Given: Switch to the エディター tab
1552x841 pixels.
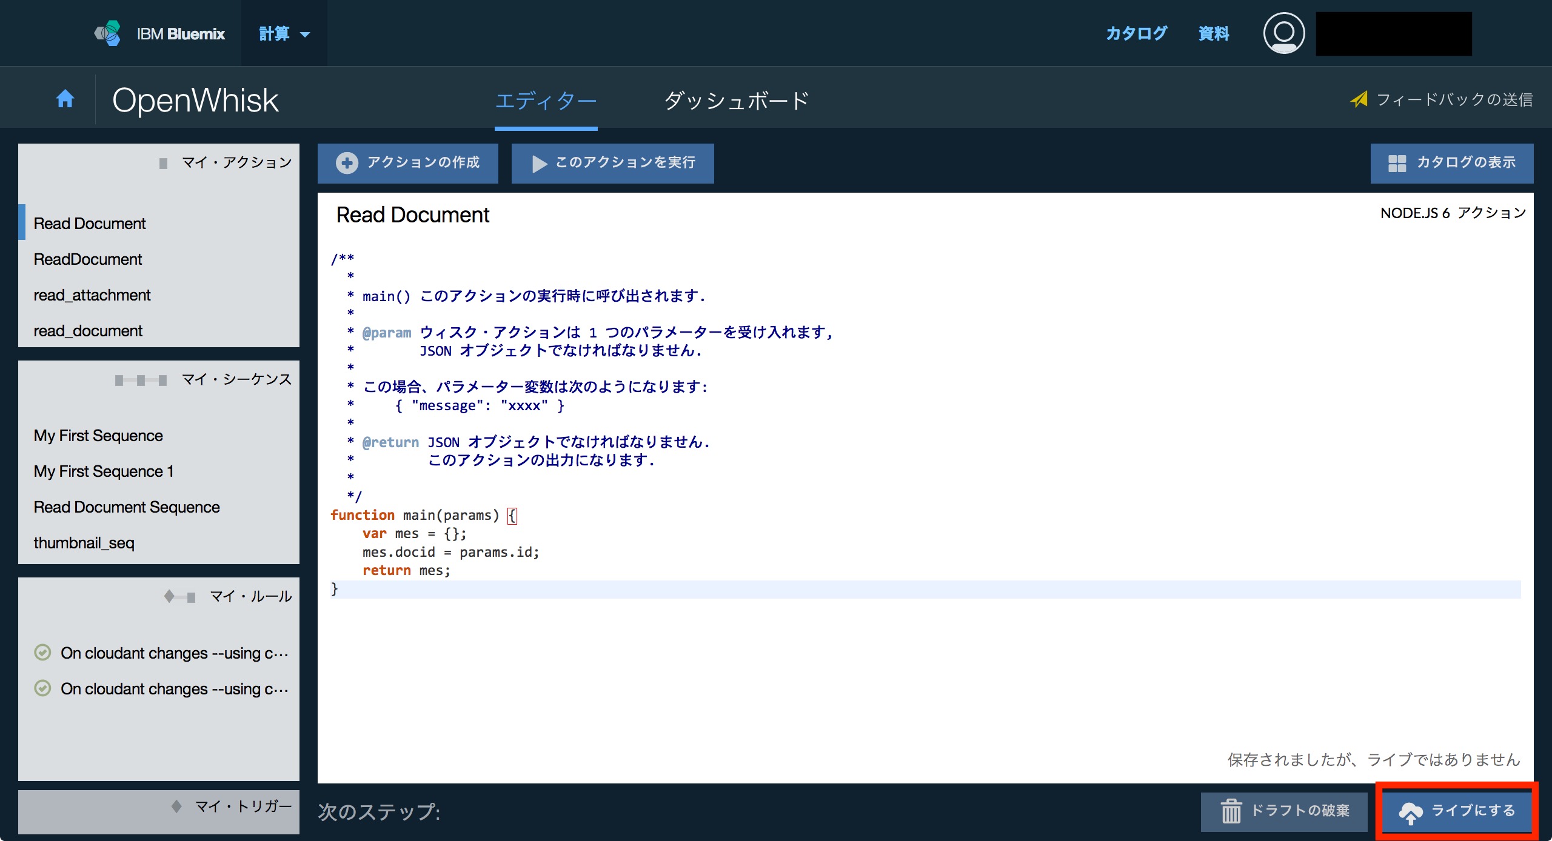Looking at the screenshot, I should pos(546,101).
